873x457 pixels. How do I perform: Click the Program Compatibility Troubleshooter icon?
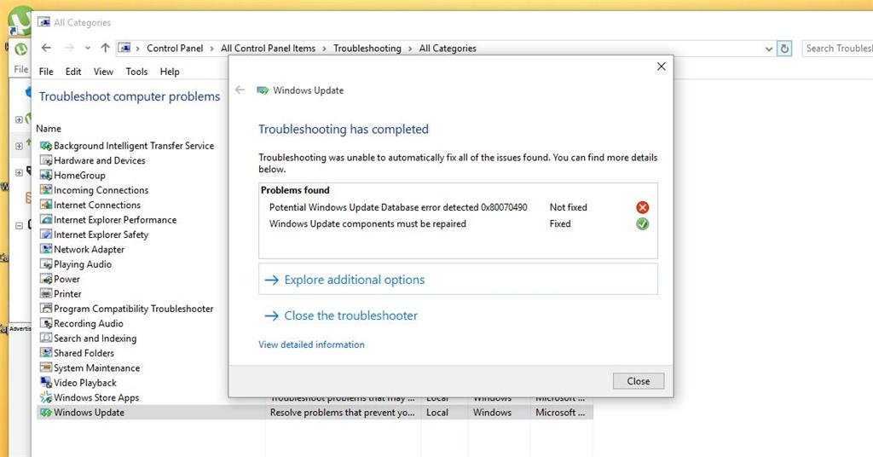pyautogui.click(x=46, y=309)
